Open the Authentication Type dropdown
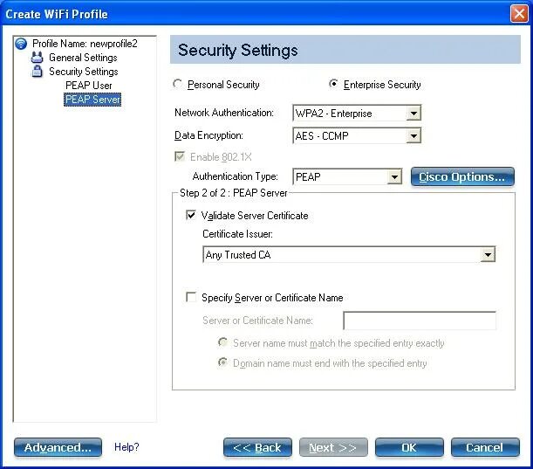The width and height of the screenshot is (533, 469). [347, 177]
